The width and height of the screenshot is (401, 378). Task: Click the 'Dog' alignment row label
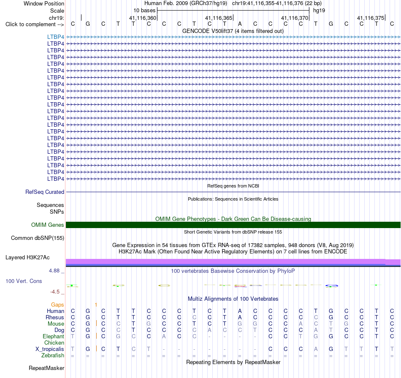[x=60, y=330]
